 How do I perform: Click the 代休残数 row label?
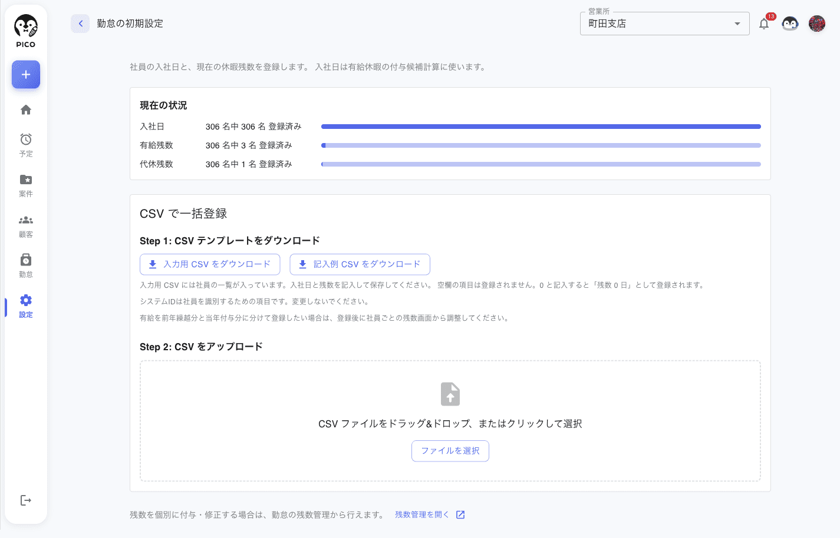tap(156, 164)
